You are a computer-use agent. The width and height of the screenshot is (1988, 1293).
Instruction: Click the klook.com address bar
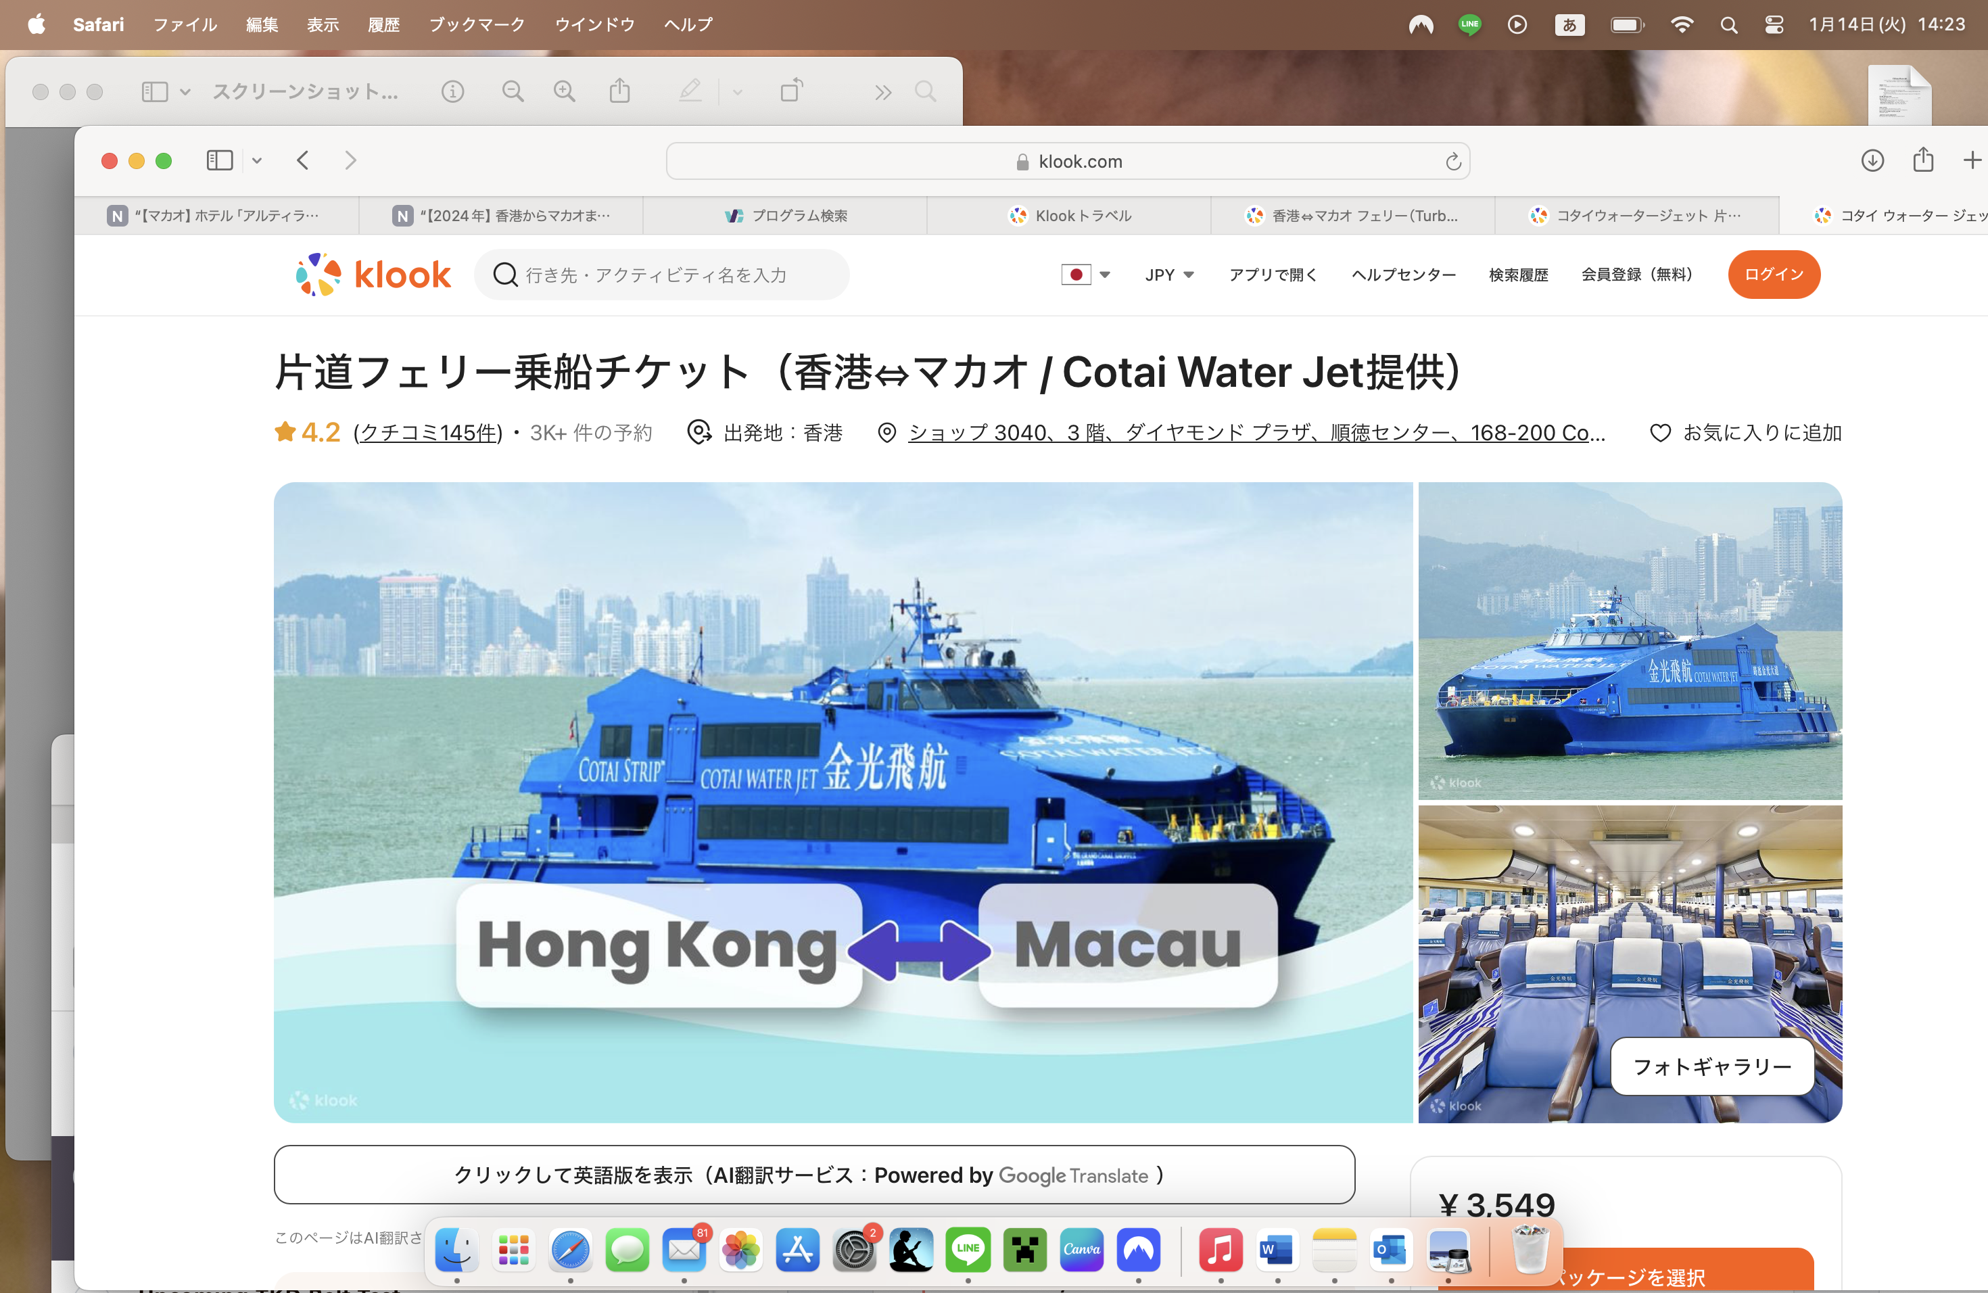point(1068,161)
